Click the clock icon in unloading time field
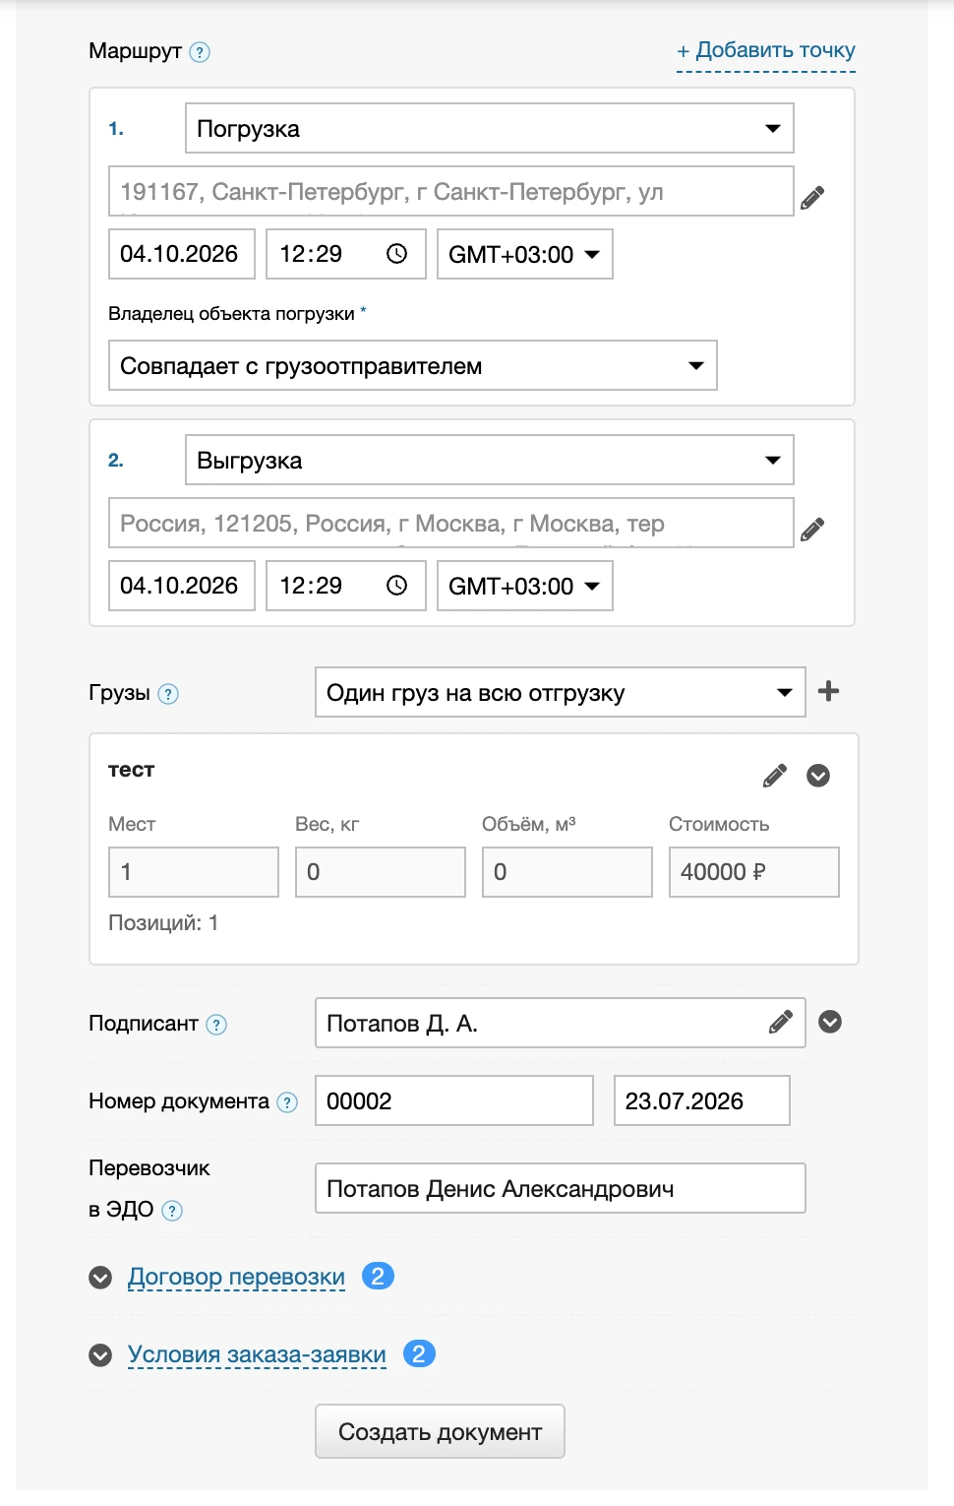 (396, 586)
